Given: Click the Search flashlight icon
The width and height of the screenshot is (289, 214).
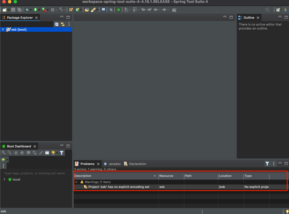Looking at the screenshot, I should click(93, 10).
